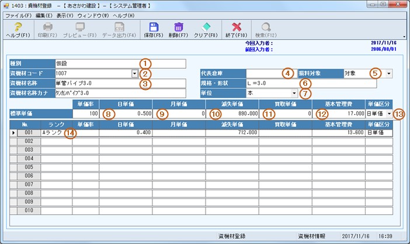Viewport: 410px width, 244px height.
Task: Click the CSV data output (F4) icon
Action: 119,27
